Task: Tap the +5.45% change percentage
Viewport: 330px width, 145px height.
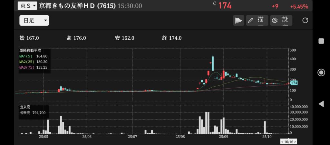Action: [299, 6]
